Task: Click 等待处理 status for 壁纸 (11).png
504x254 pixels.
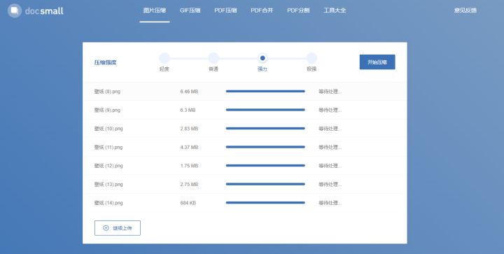Action: (x=330, y=148)
